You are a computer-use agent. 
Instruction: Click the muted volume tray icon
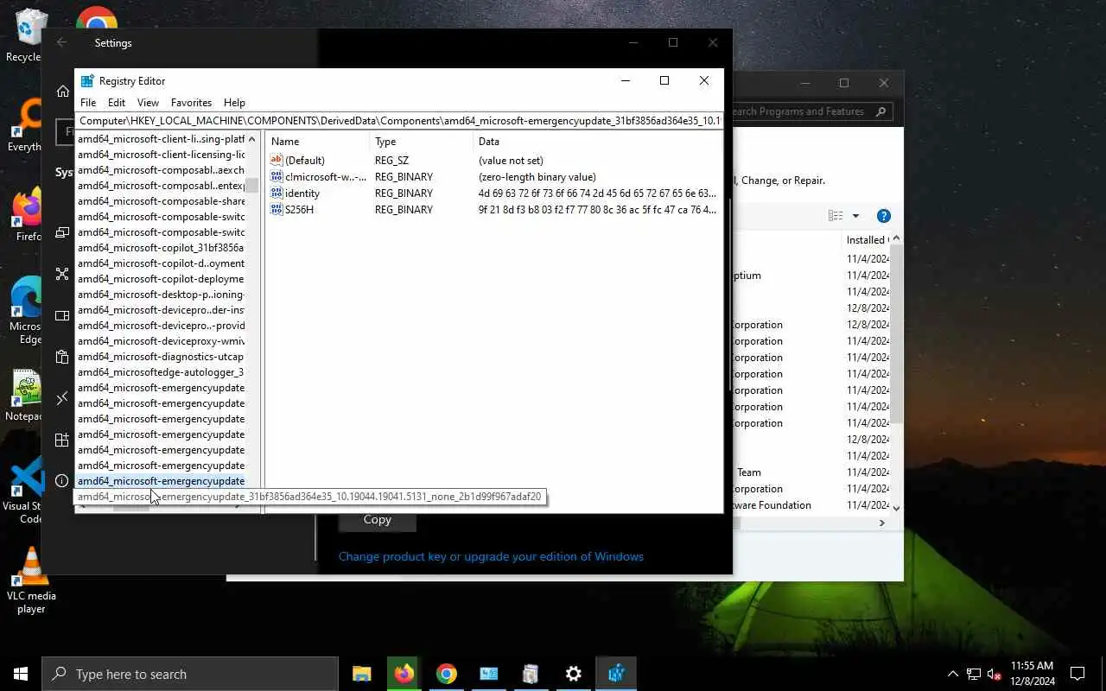[x=995, y=675]
